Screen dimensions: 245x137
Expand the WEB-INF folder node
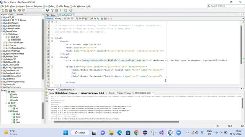[x=7, y=37]
